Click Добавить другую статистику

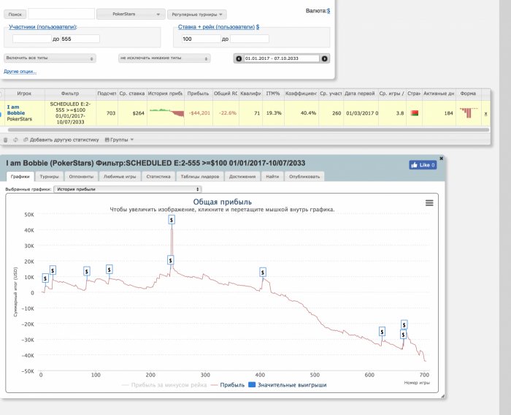pos(61,140)
